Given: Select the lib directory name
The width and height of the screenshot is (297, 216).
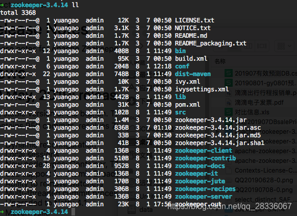Looking at the screenshot, I should [180, 97].
